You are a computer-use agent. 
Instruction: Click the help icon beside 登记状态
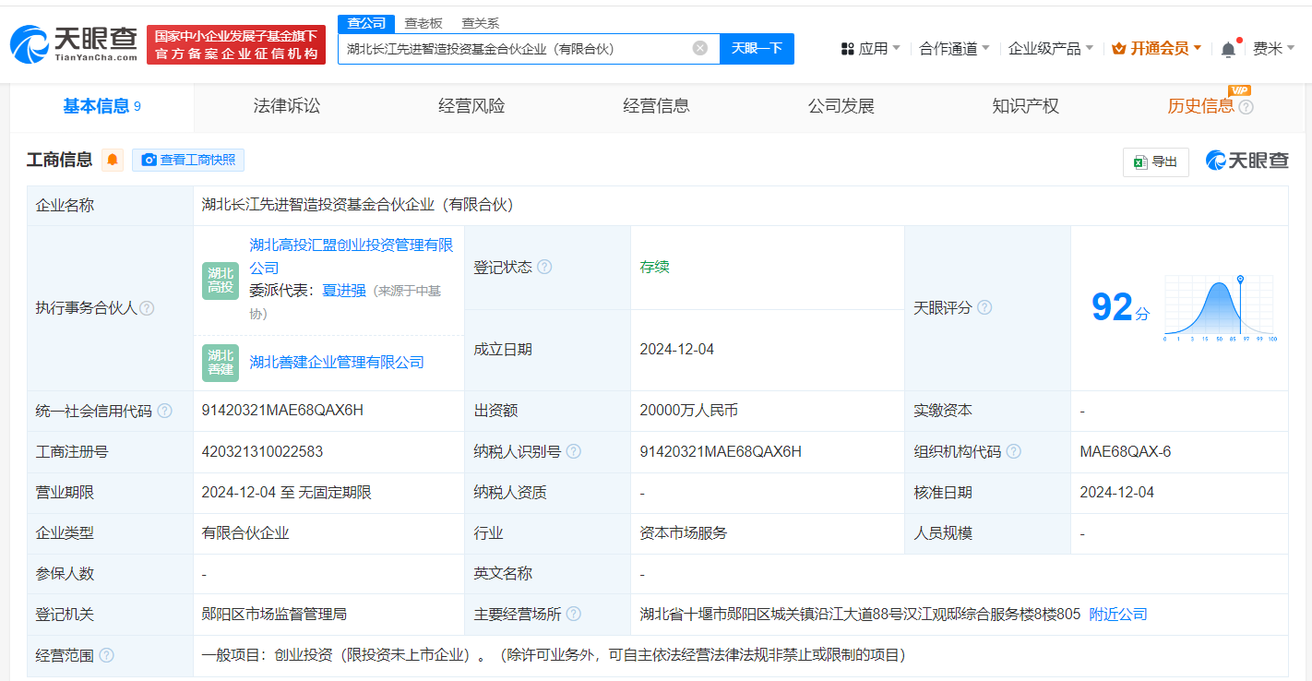pyautogui.click(x=544, y=267)
